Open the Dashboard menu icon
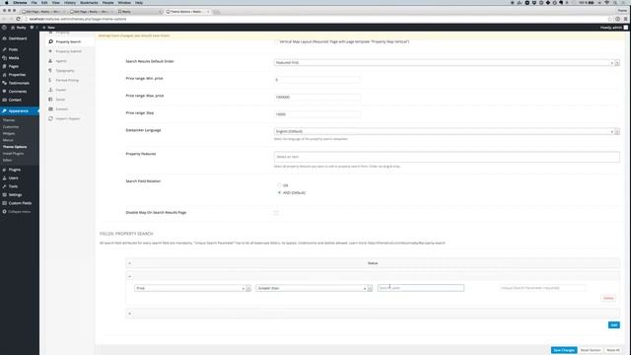 point(4,38)
